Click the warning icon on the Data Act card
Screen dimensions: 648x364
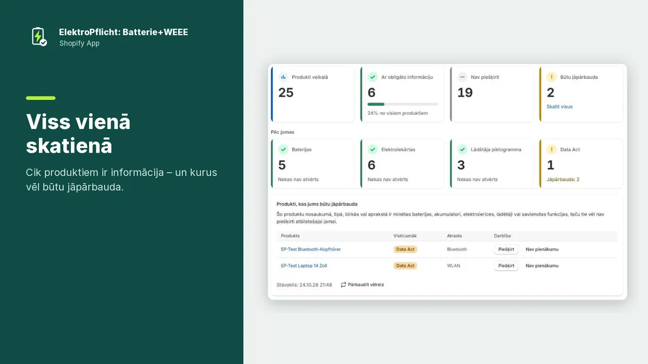tap(551, 149)
